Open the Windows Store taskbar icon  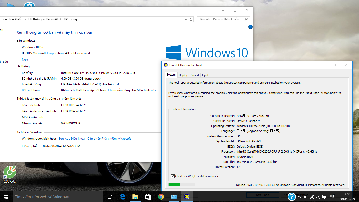pyautogui.click(x=148, y=197)
